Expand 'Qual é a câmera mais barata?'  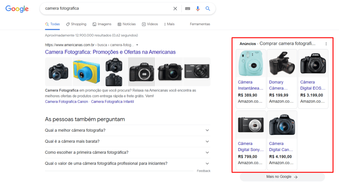point(127,141)
